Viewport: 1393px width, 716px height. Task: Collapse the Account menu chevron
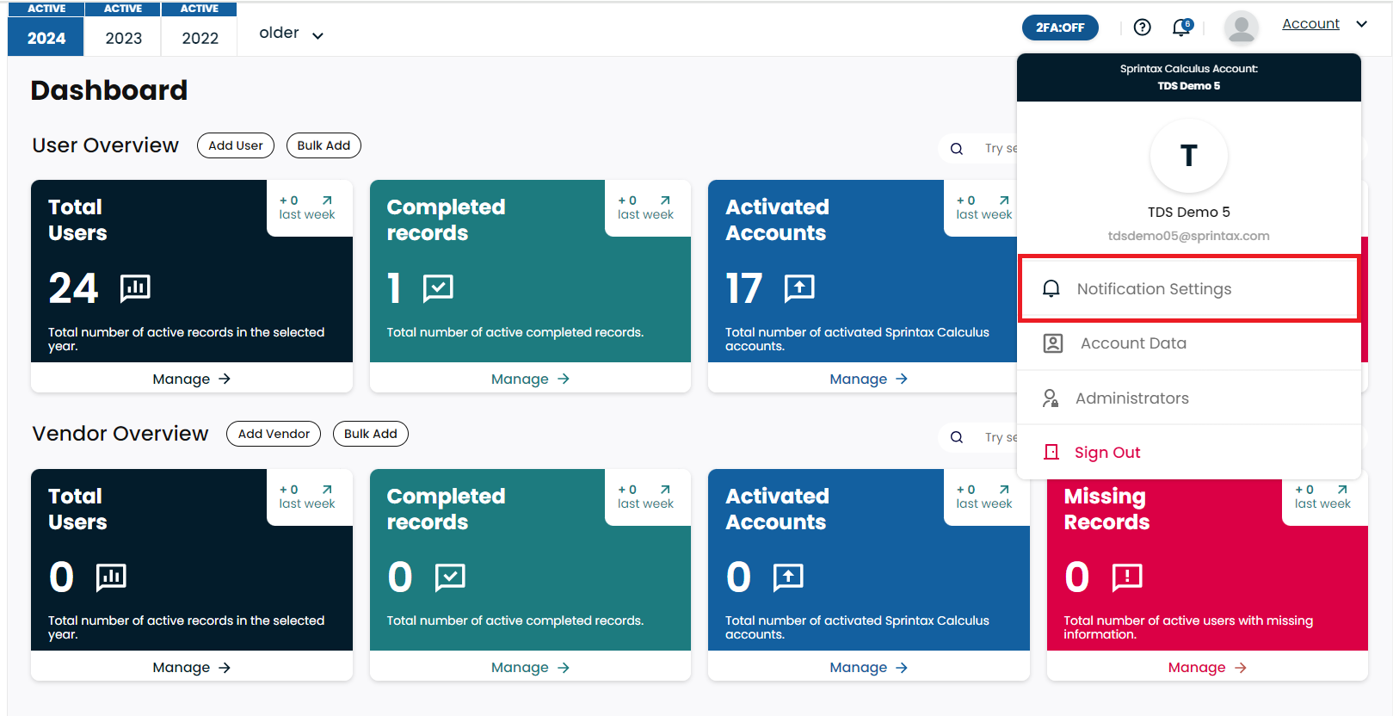coord(1361,24)
